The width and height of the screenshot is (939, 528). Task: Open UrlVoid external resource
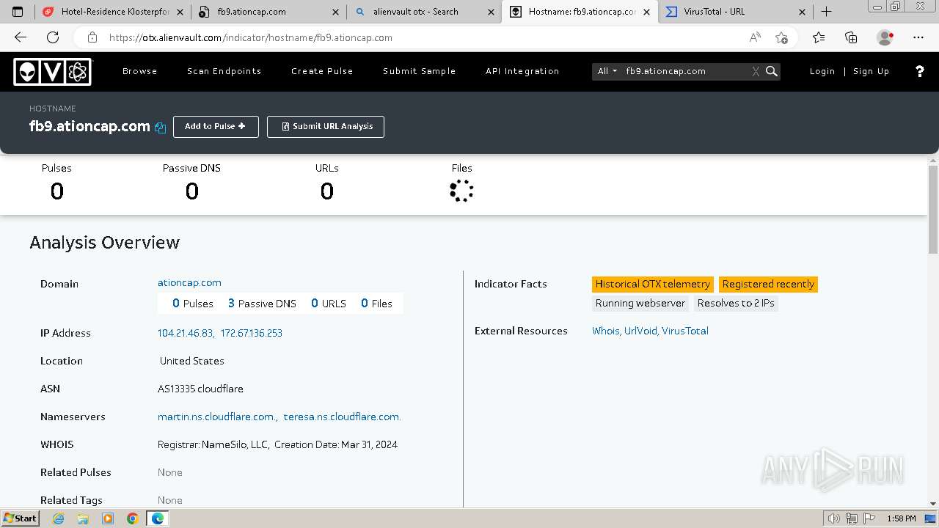pyautogui.click(x=641, y=331)
